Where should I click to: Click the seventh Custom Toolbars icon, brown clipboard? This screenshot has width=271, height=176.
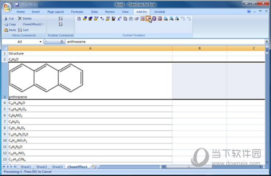tap(113, 19)
